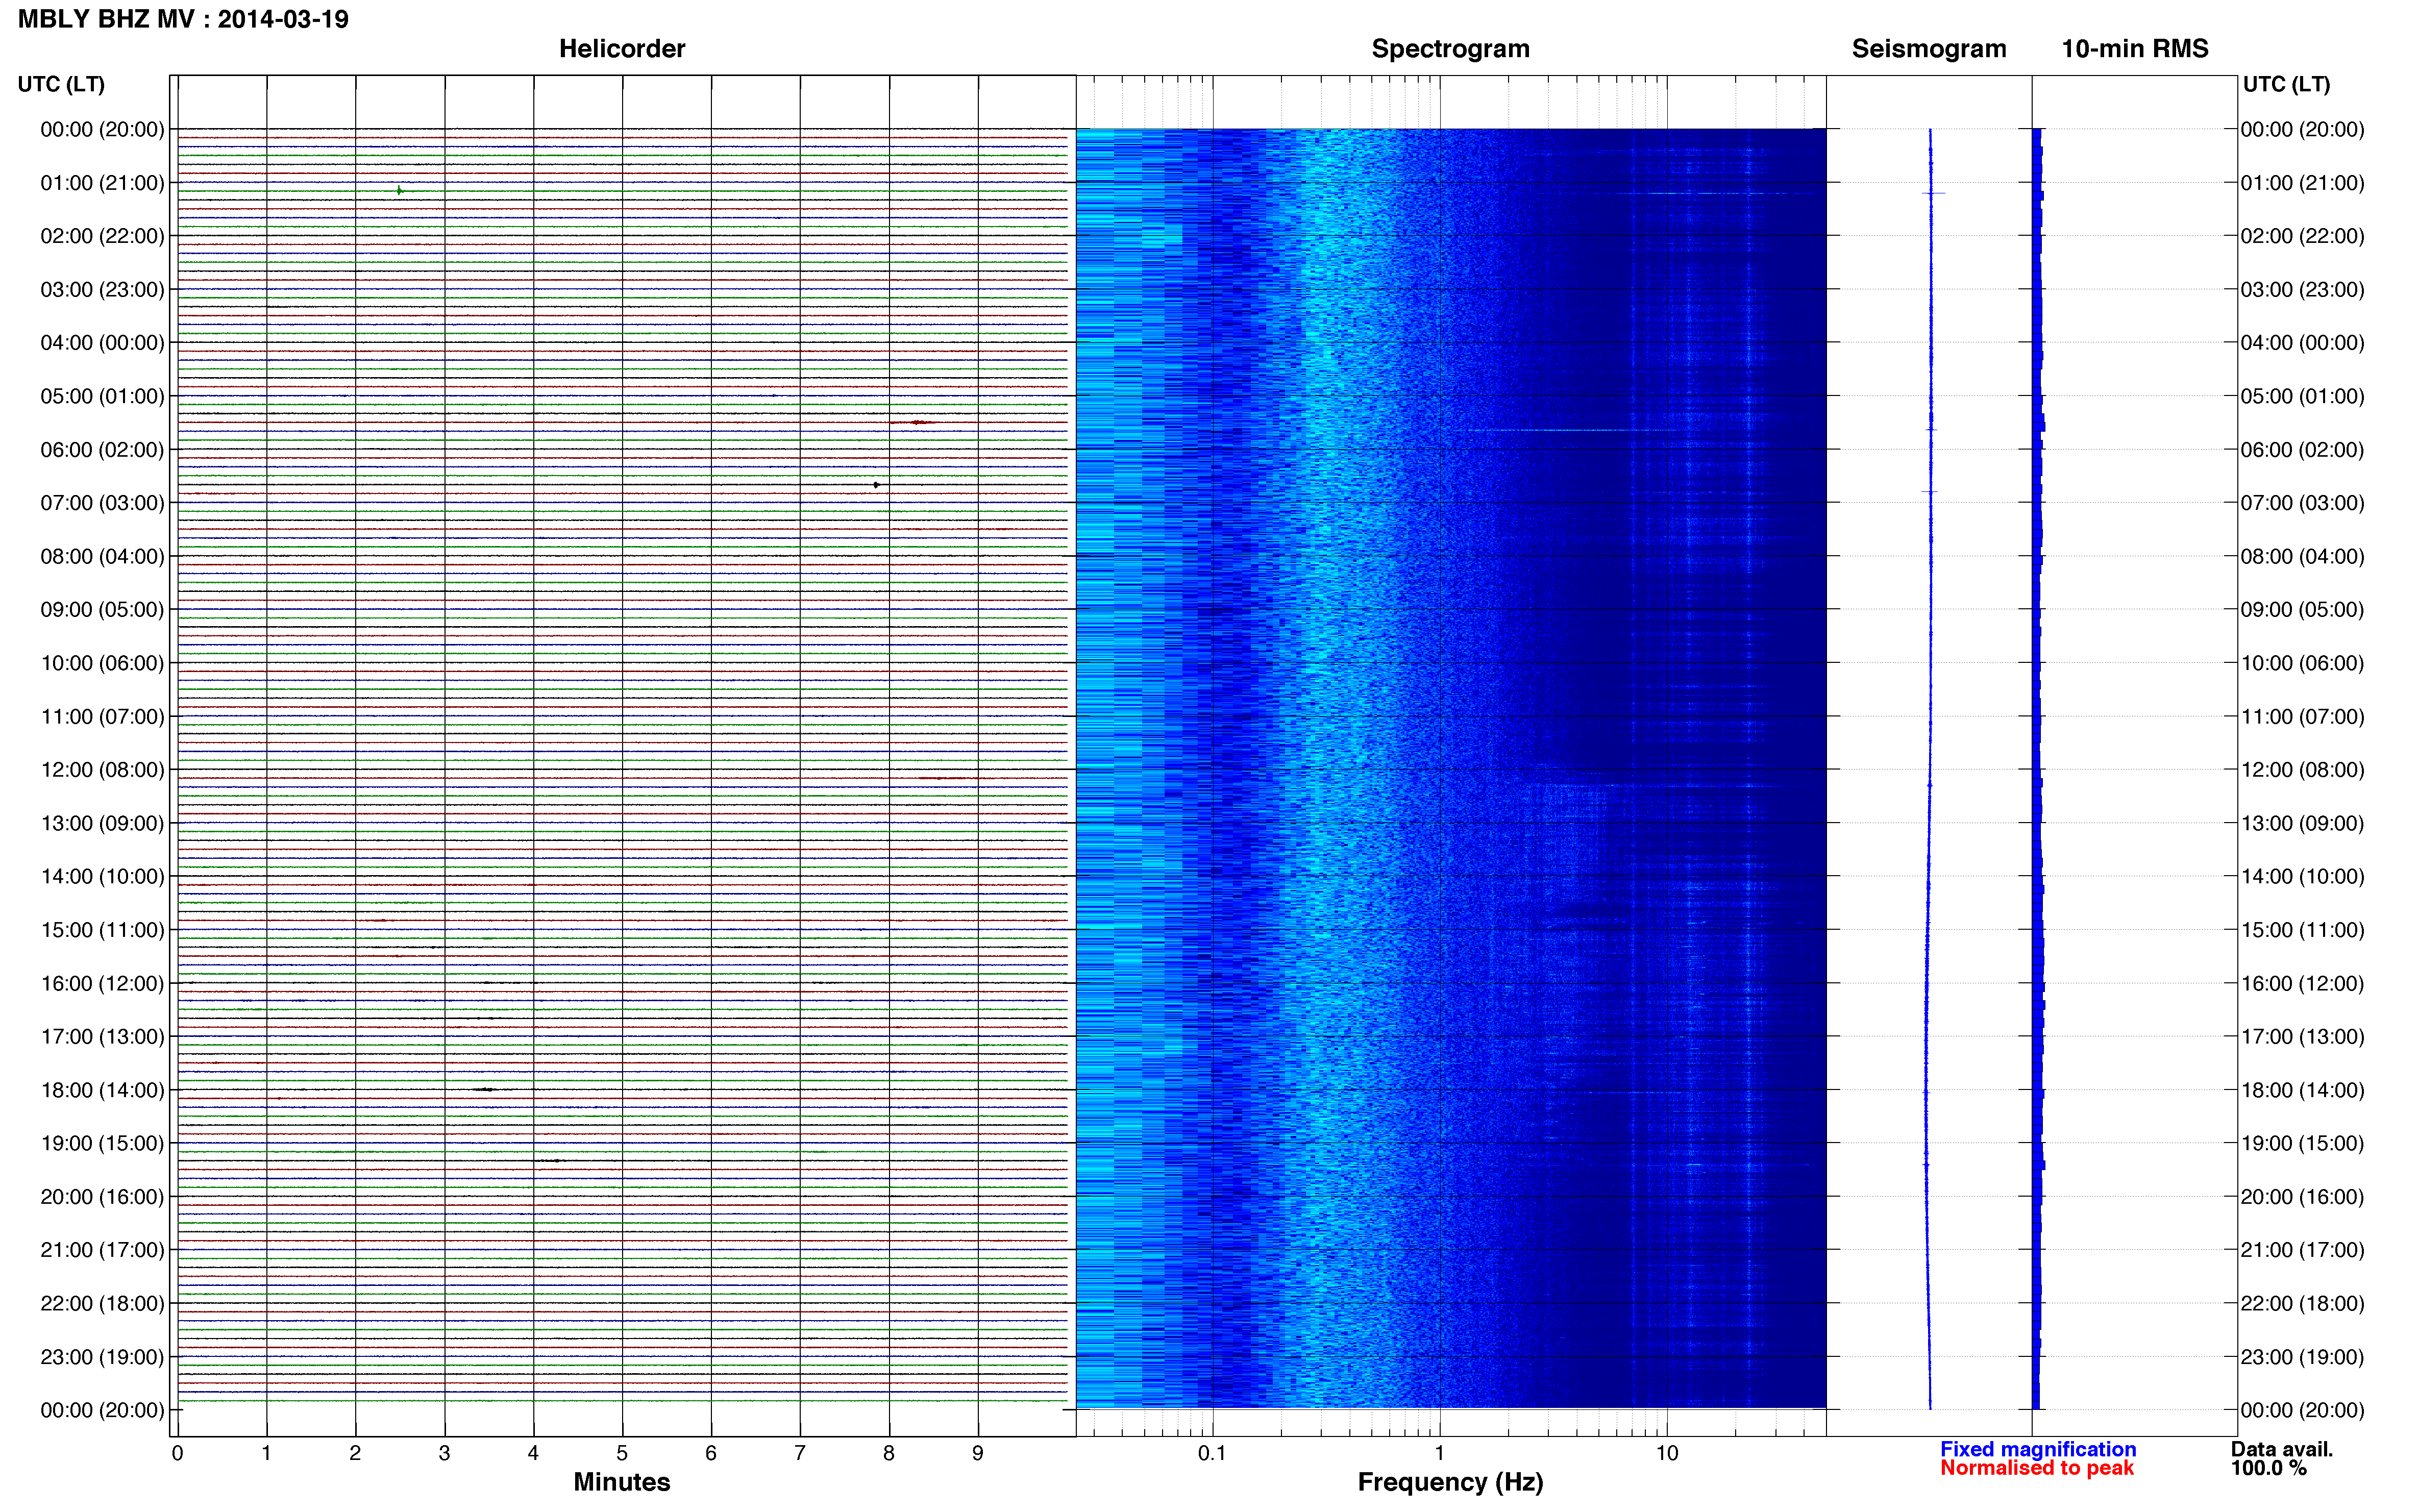The height and width of the screenshot is (1512, 2419).
Task: Click the left '10:00 (06:00)' time label
Action: [x=102, y=663]
